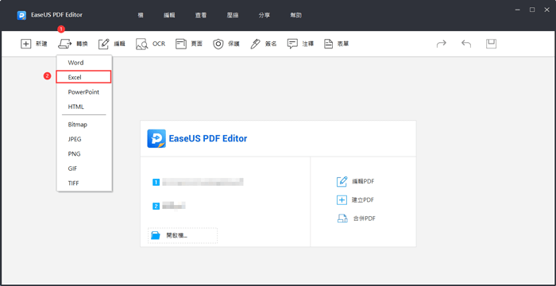
Task: Click the EaseUS PDF Editor title bar logo
Action: [21, 15]
